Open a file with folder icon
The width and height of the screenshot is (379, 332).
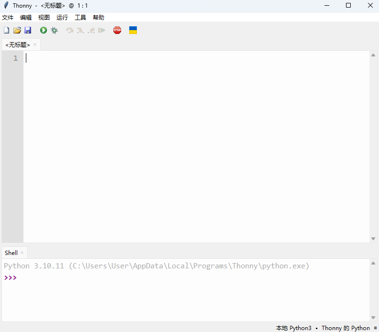click(x=17, y=30)
